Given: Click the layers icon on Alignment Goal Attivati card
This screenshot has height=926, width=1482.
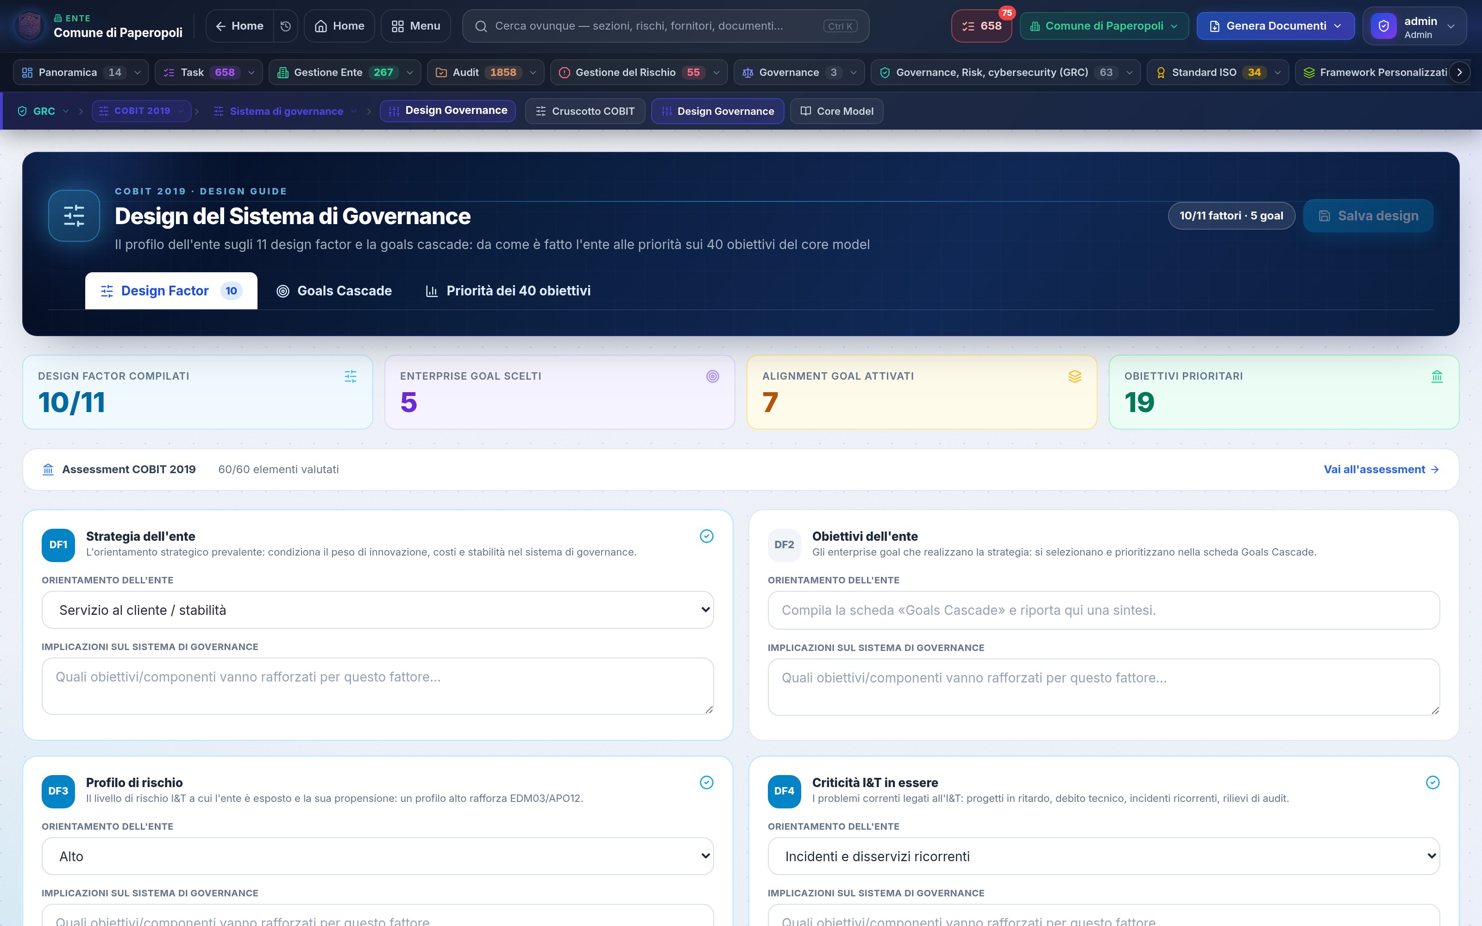Looking at the screenshot, I should (x=1075, y=376).
